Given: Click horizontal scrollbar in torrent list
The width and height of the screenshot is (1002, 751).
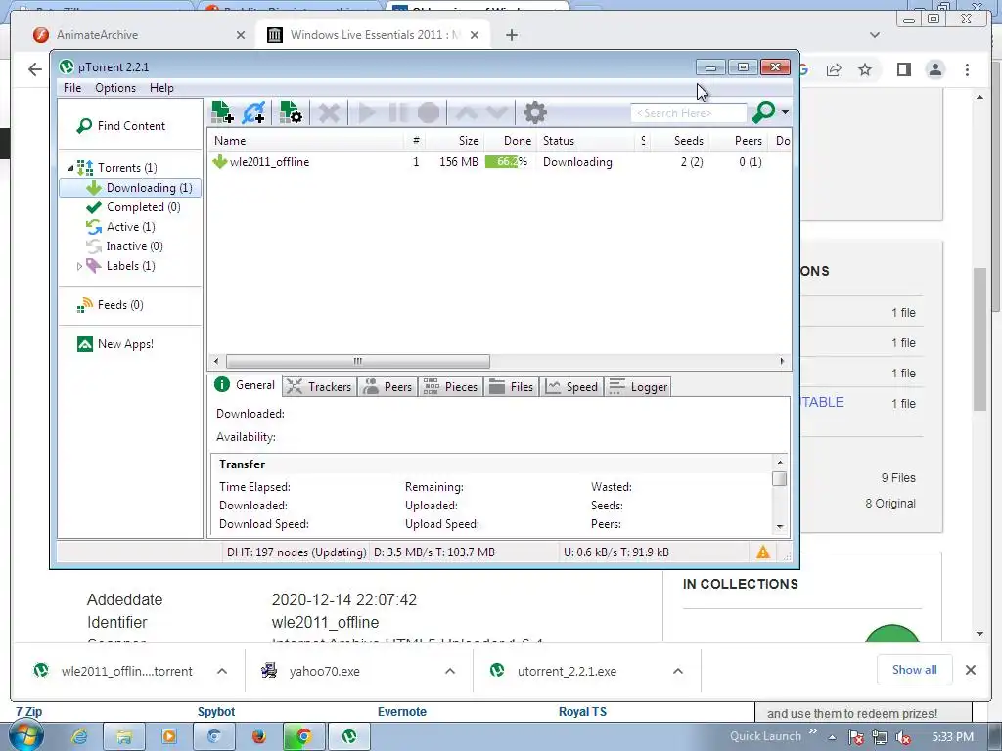Looking at the screenshot, I should tap(358, 362).
